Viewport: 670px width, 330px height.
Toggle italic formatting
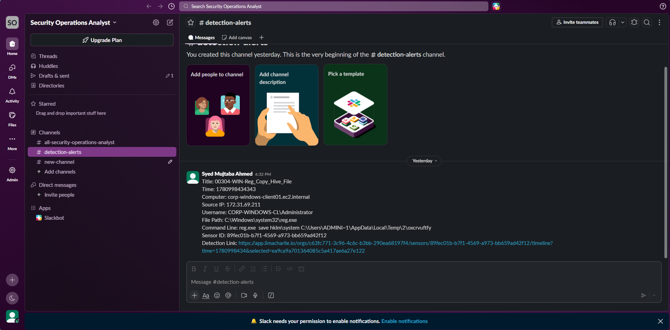(x=205, y=269)
